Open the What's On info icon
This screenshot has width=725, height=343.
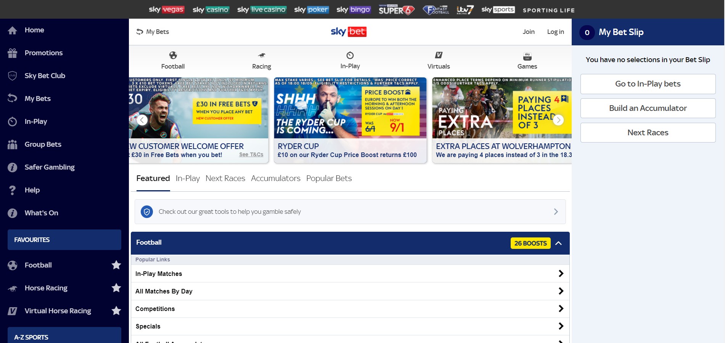[x=12, y=213]
